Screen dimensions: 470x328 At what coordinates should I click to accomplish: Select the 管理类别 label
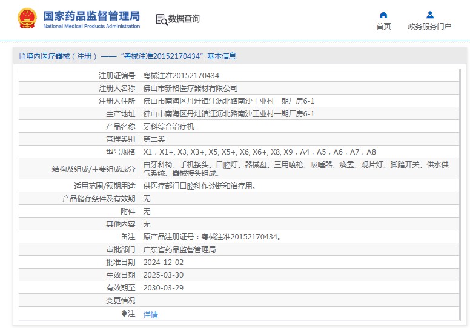click(x=121, y=139)
